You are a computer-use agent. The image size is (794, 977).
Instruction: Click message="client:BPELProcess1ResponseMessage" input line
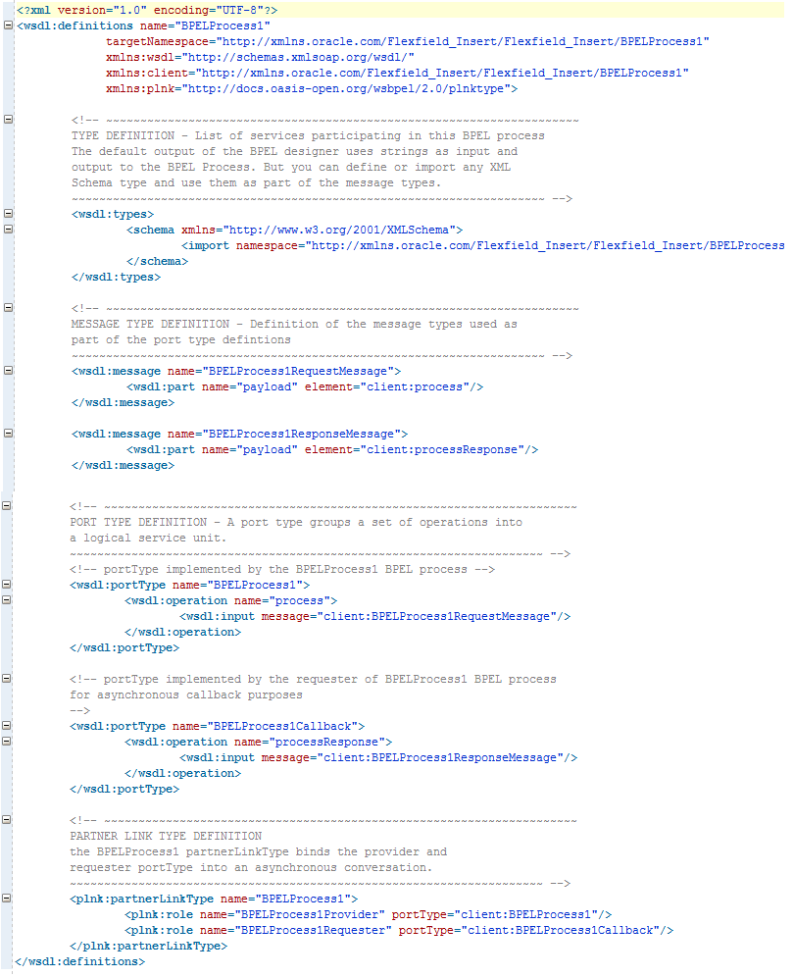(378, 757)
